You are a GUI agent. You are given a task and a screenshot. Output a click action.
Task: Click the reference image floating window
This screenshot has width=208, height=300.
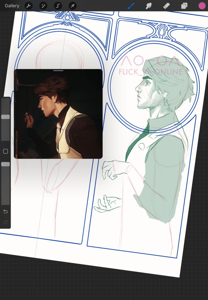coord(58,114)
